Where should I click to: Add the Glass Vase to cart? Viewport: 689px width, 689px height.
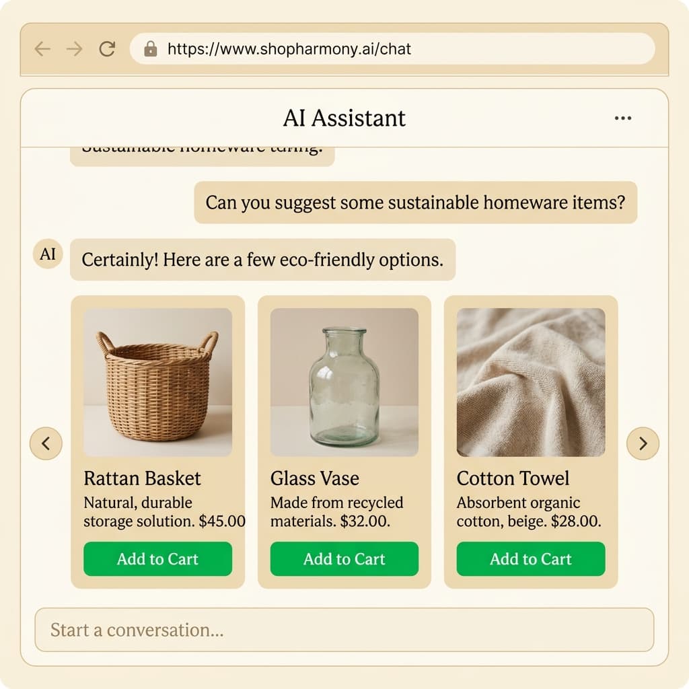344,558
